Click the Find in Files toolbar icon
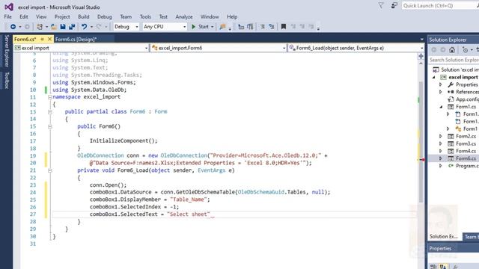Screen dimensions: 479x269 coord(222,27)
